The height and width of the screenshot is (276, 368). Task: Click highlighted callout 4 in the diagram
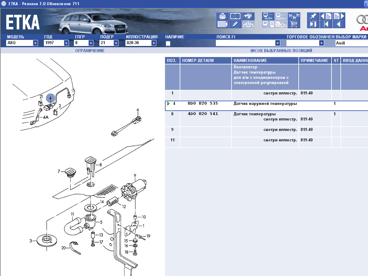tap(50, 98)
